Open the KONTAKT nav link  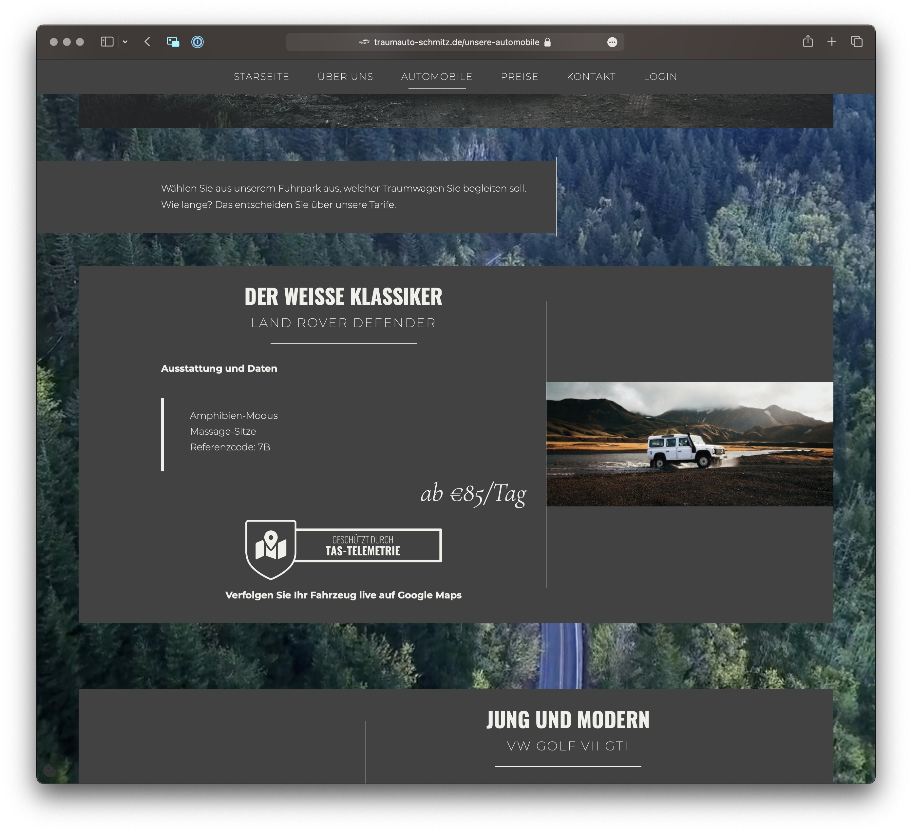tap(591, 76)
